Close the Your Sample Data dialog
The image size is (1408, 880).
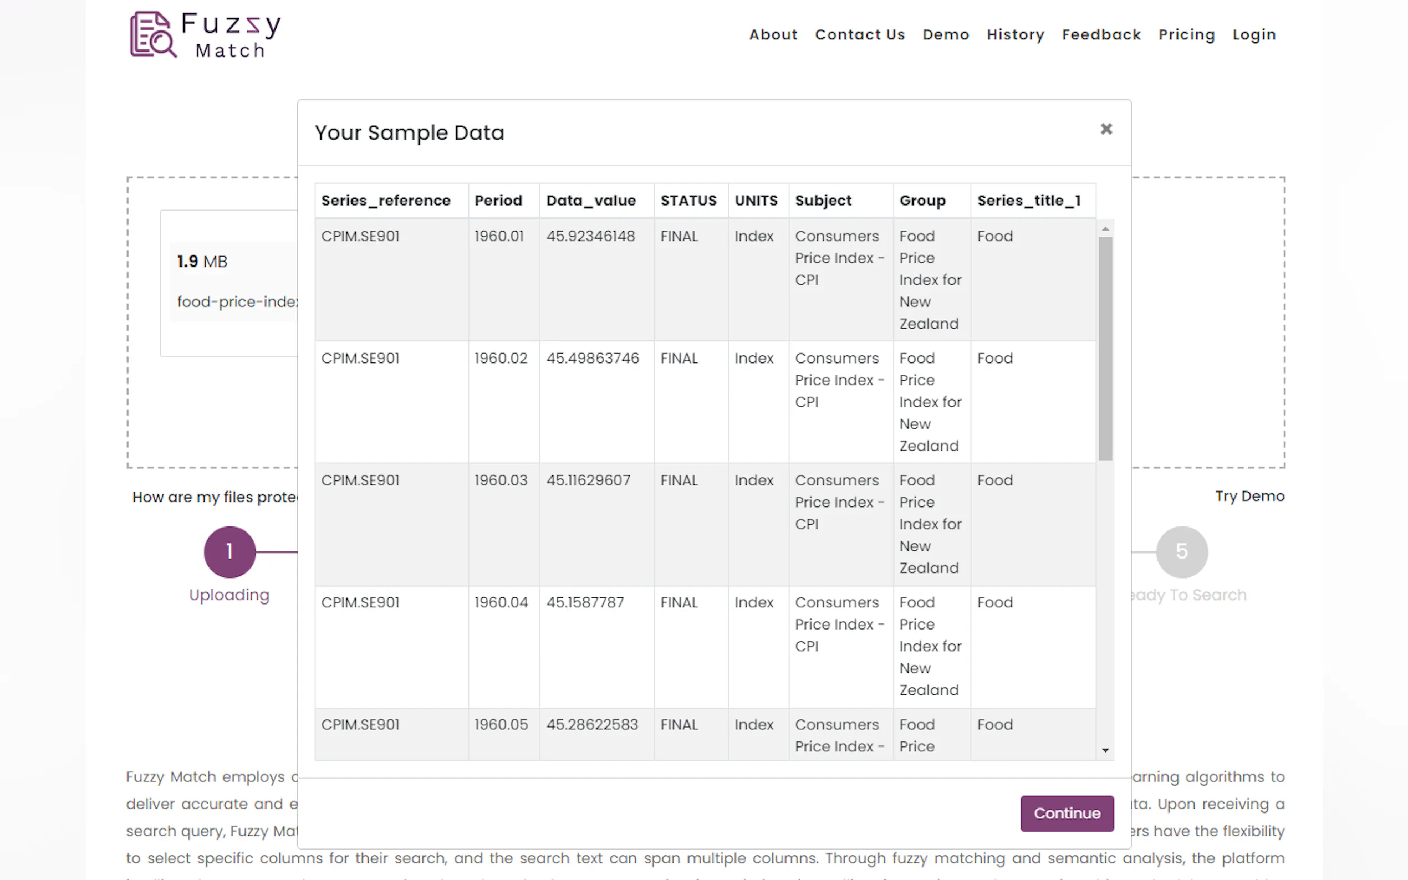coord(1106,129)
